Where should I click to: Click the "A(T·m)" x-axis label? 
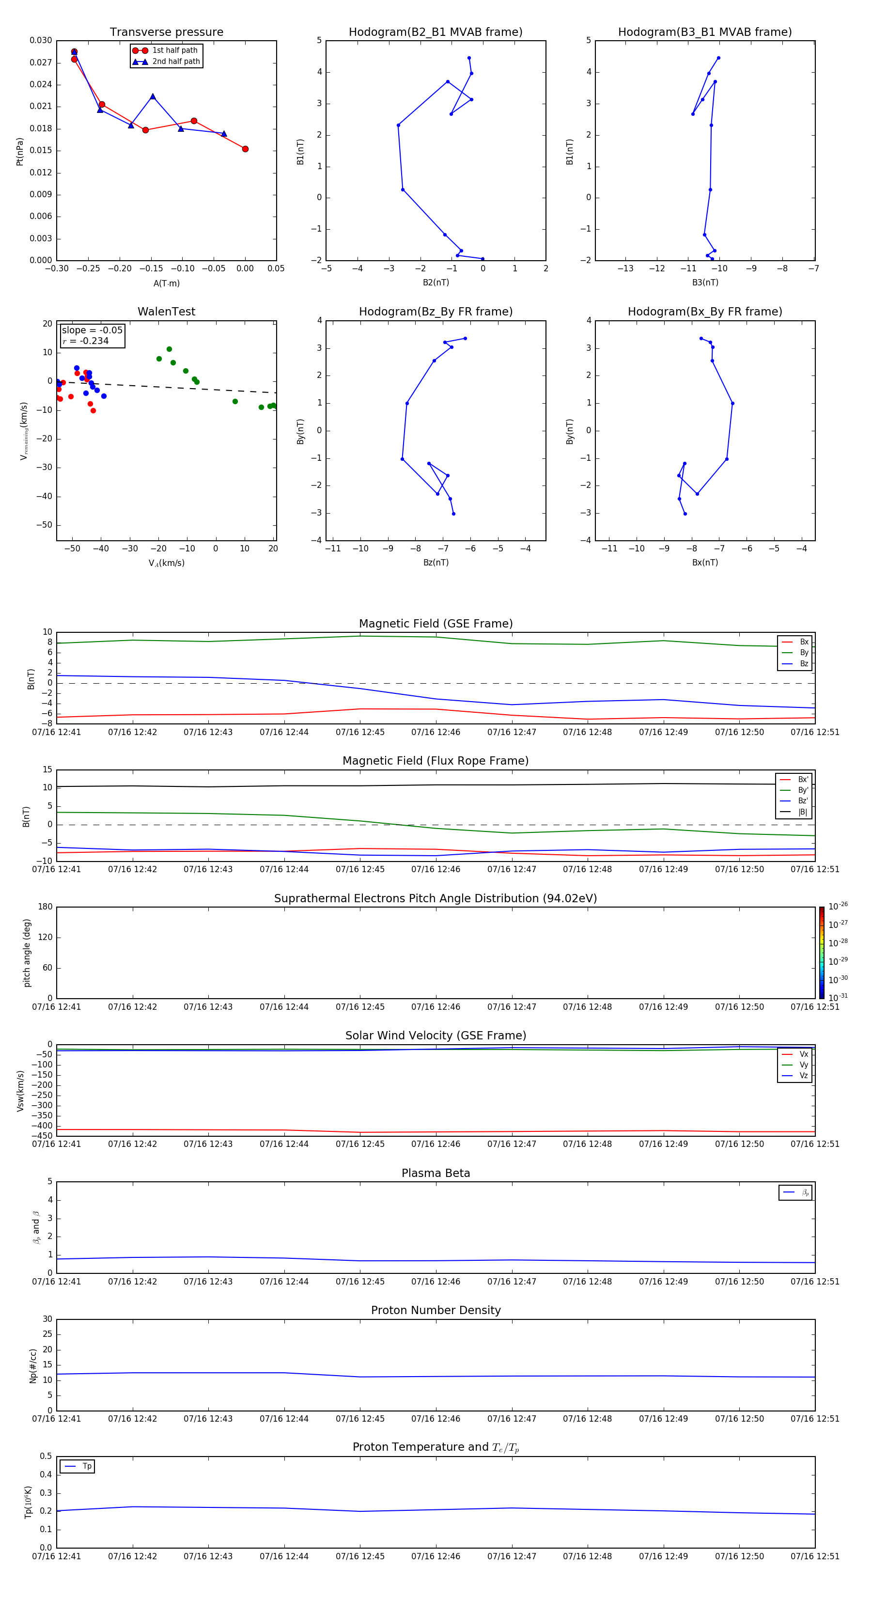[166, 283]
